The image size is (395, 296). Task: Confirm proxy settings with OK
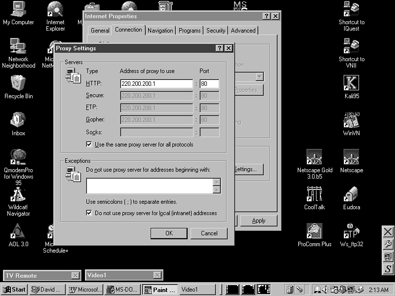click(x=169, y=233)
